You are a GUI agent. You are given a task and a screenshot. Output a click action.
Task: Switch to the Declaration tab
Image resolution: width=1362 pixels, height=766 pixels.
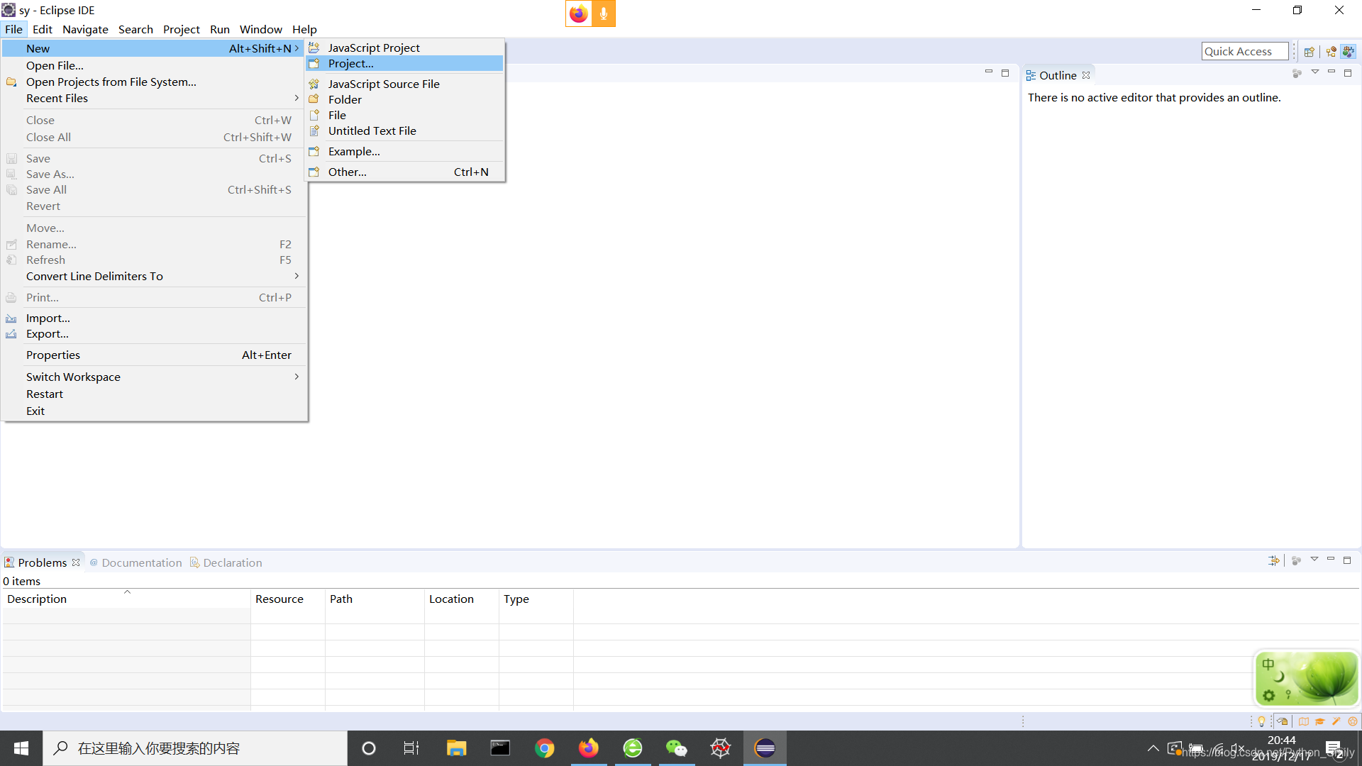click(x=226, y=562)
